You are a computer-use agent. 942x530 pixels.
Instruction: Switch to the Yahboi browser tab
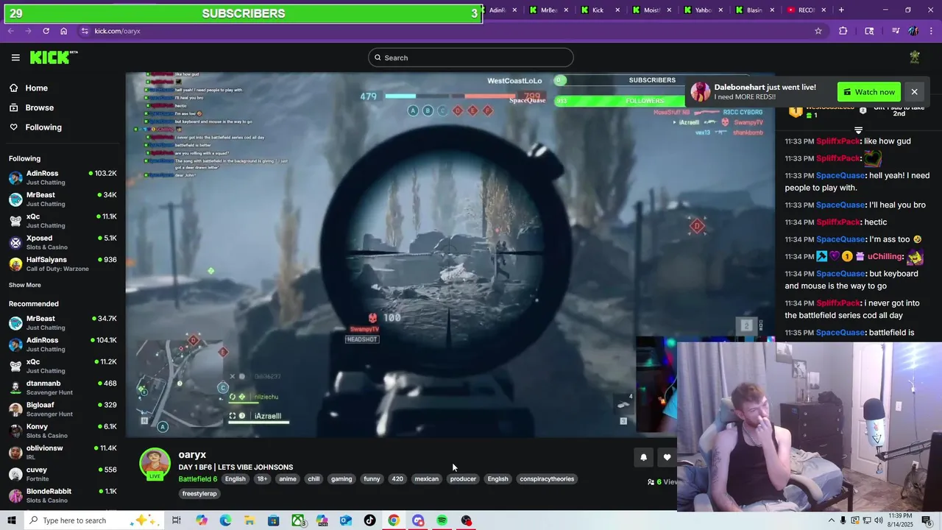pos(703,10)
